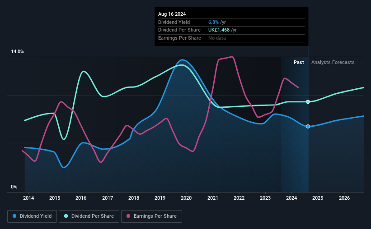Toggle the Earnings Per Share legend button

tap(152, 216)
